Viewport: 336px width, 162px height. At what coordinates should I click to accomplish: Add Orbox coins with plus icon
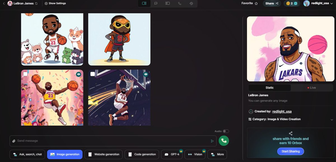[296, 3]
